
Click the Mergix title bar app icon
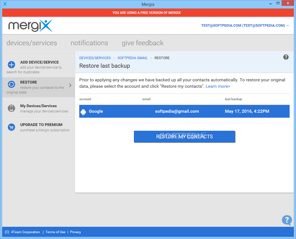[x=5, y=4]
